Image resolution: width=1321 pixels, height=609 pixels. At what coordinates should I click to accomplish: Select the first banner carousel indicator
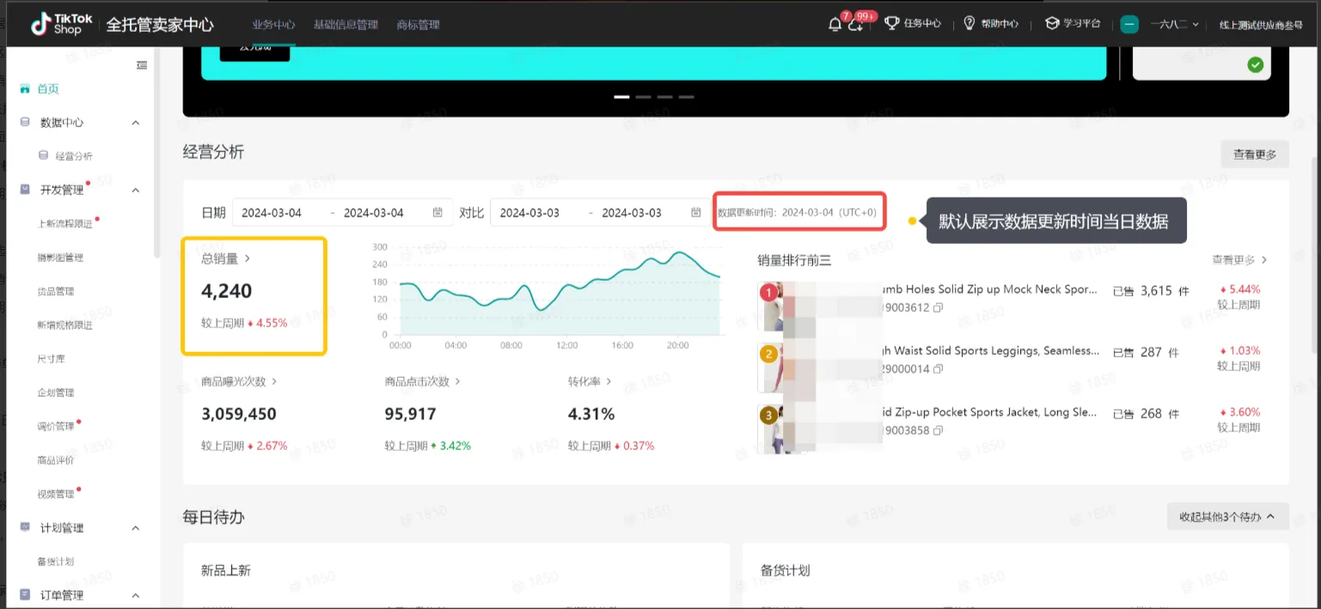621,97
